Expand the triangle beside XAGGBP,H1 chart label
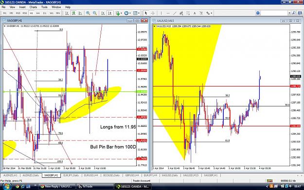This screenshot has height=190, width=304. point(5,26)
